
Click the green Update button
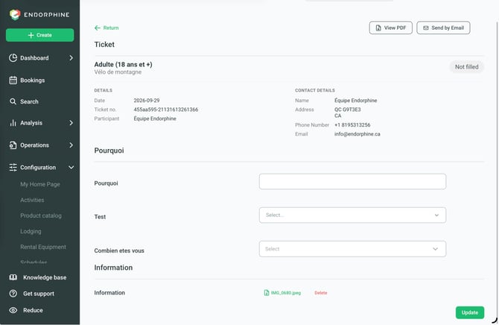[x=470, y=312]
